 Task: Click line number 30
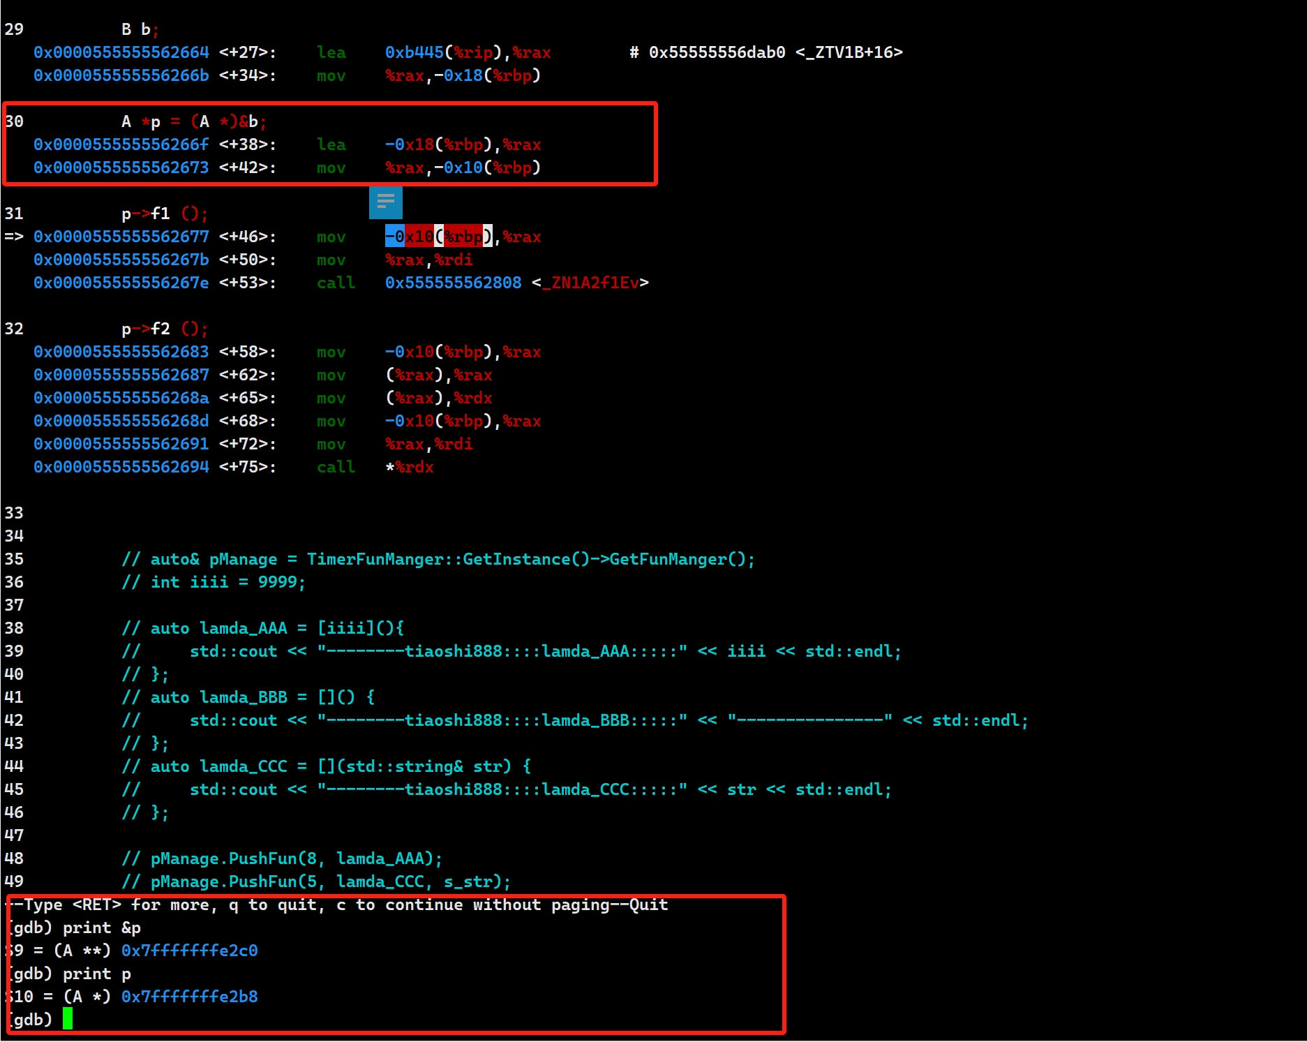pyautogui.click(x=14, y=121)
